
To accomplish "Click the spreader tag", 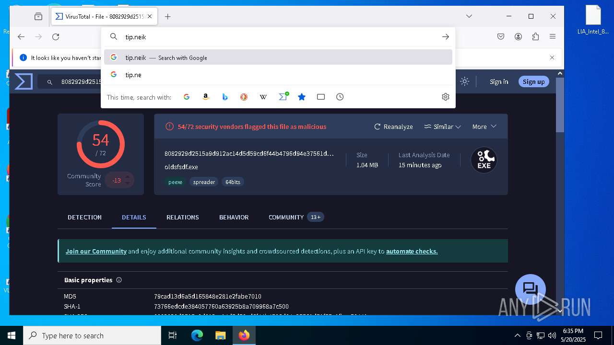I will 204,182.
